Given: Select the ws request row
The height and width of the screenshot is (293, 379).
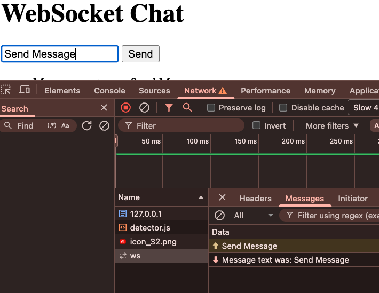Looking at the screenshot, I should tap(136, 256).
